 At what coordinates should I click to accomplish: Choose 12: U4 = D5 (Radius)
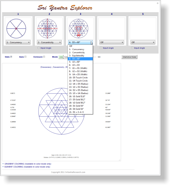coord(80,84)
